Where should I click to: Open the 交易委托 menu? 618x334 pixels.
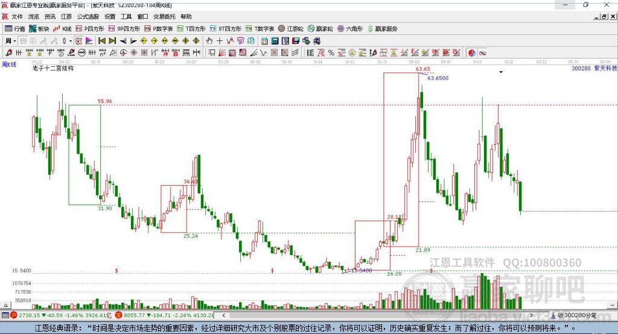164,16
